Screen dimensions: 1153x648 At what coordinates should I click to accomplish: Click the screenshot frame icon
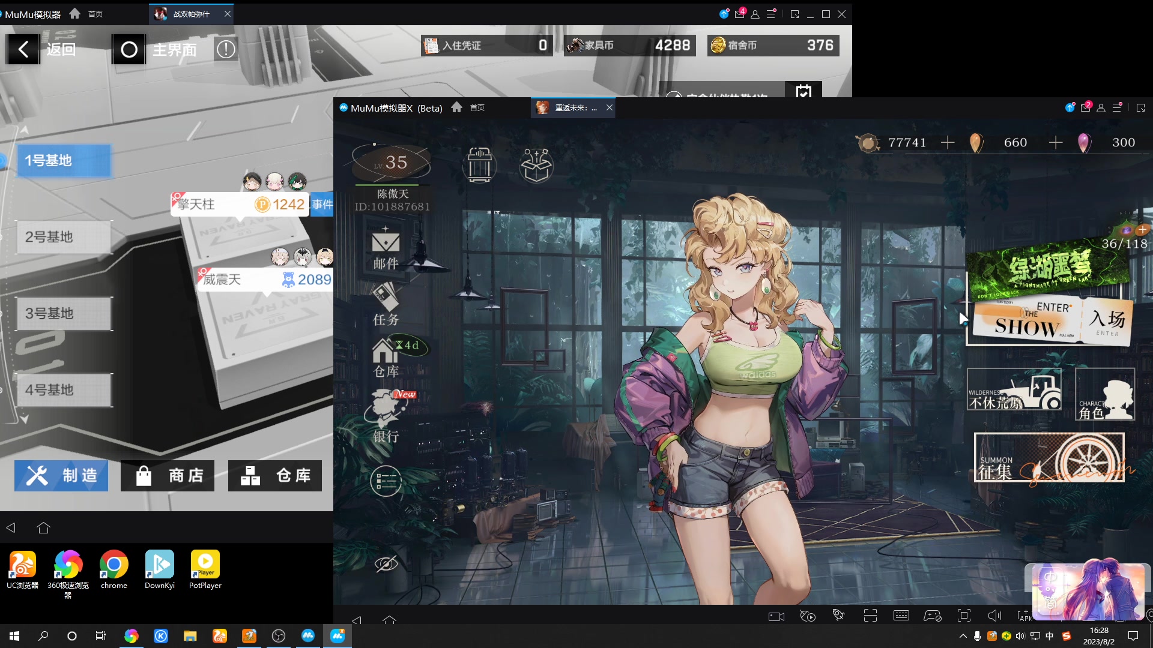pos(870,616)
